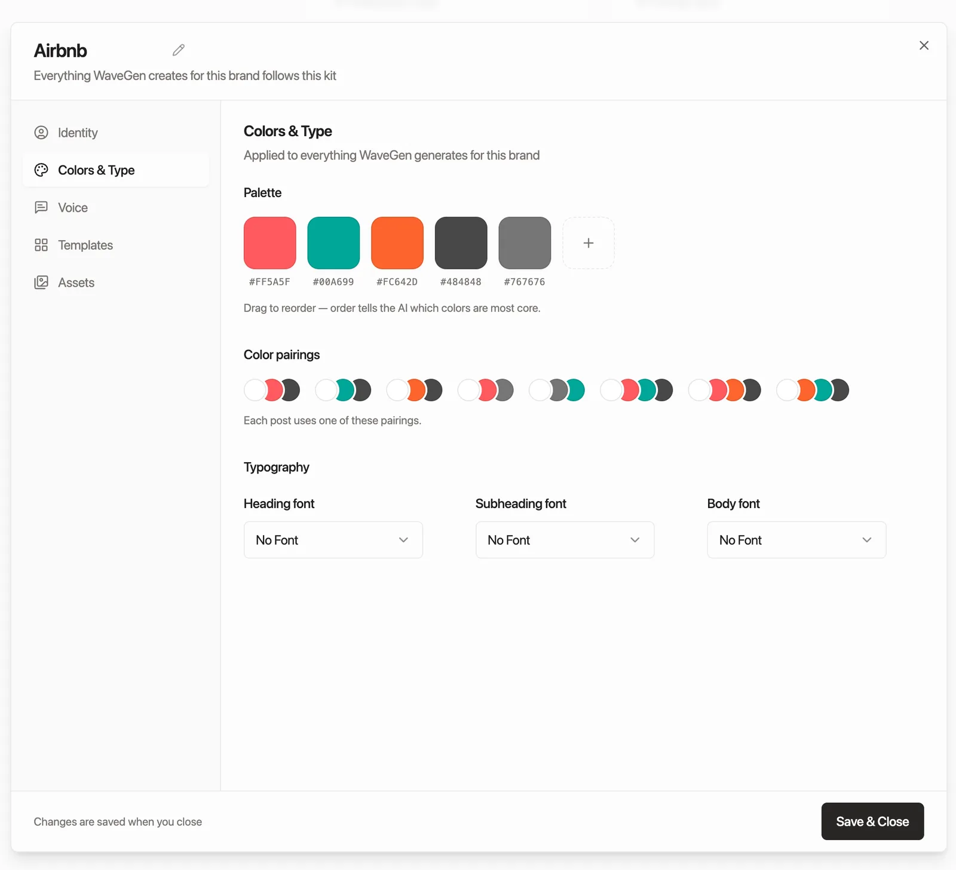956x870 pixels.
Task: Select the Colors & Type tab
Action: [116, 170]
